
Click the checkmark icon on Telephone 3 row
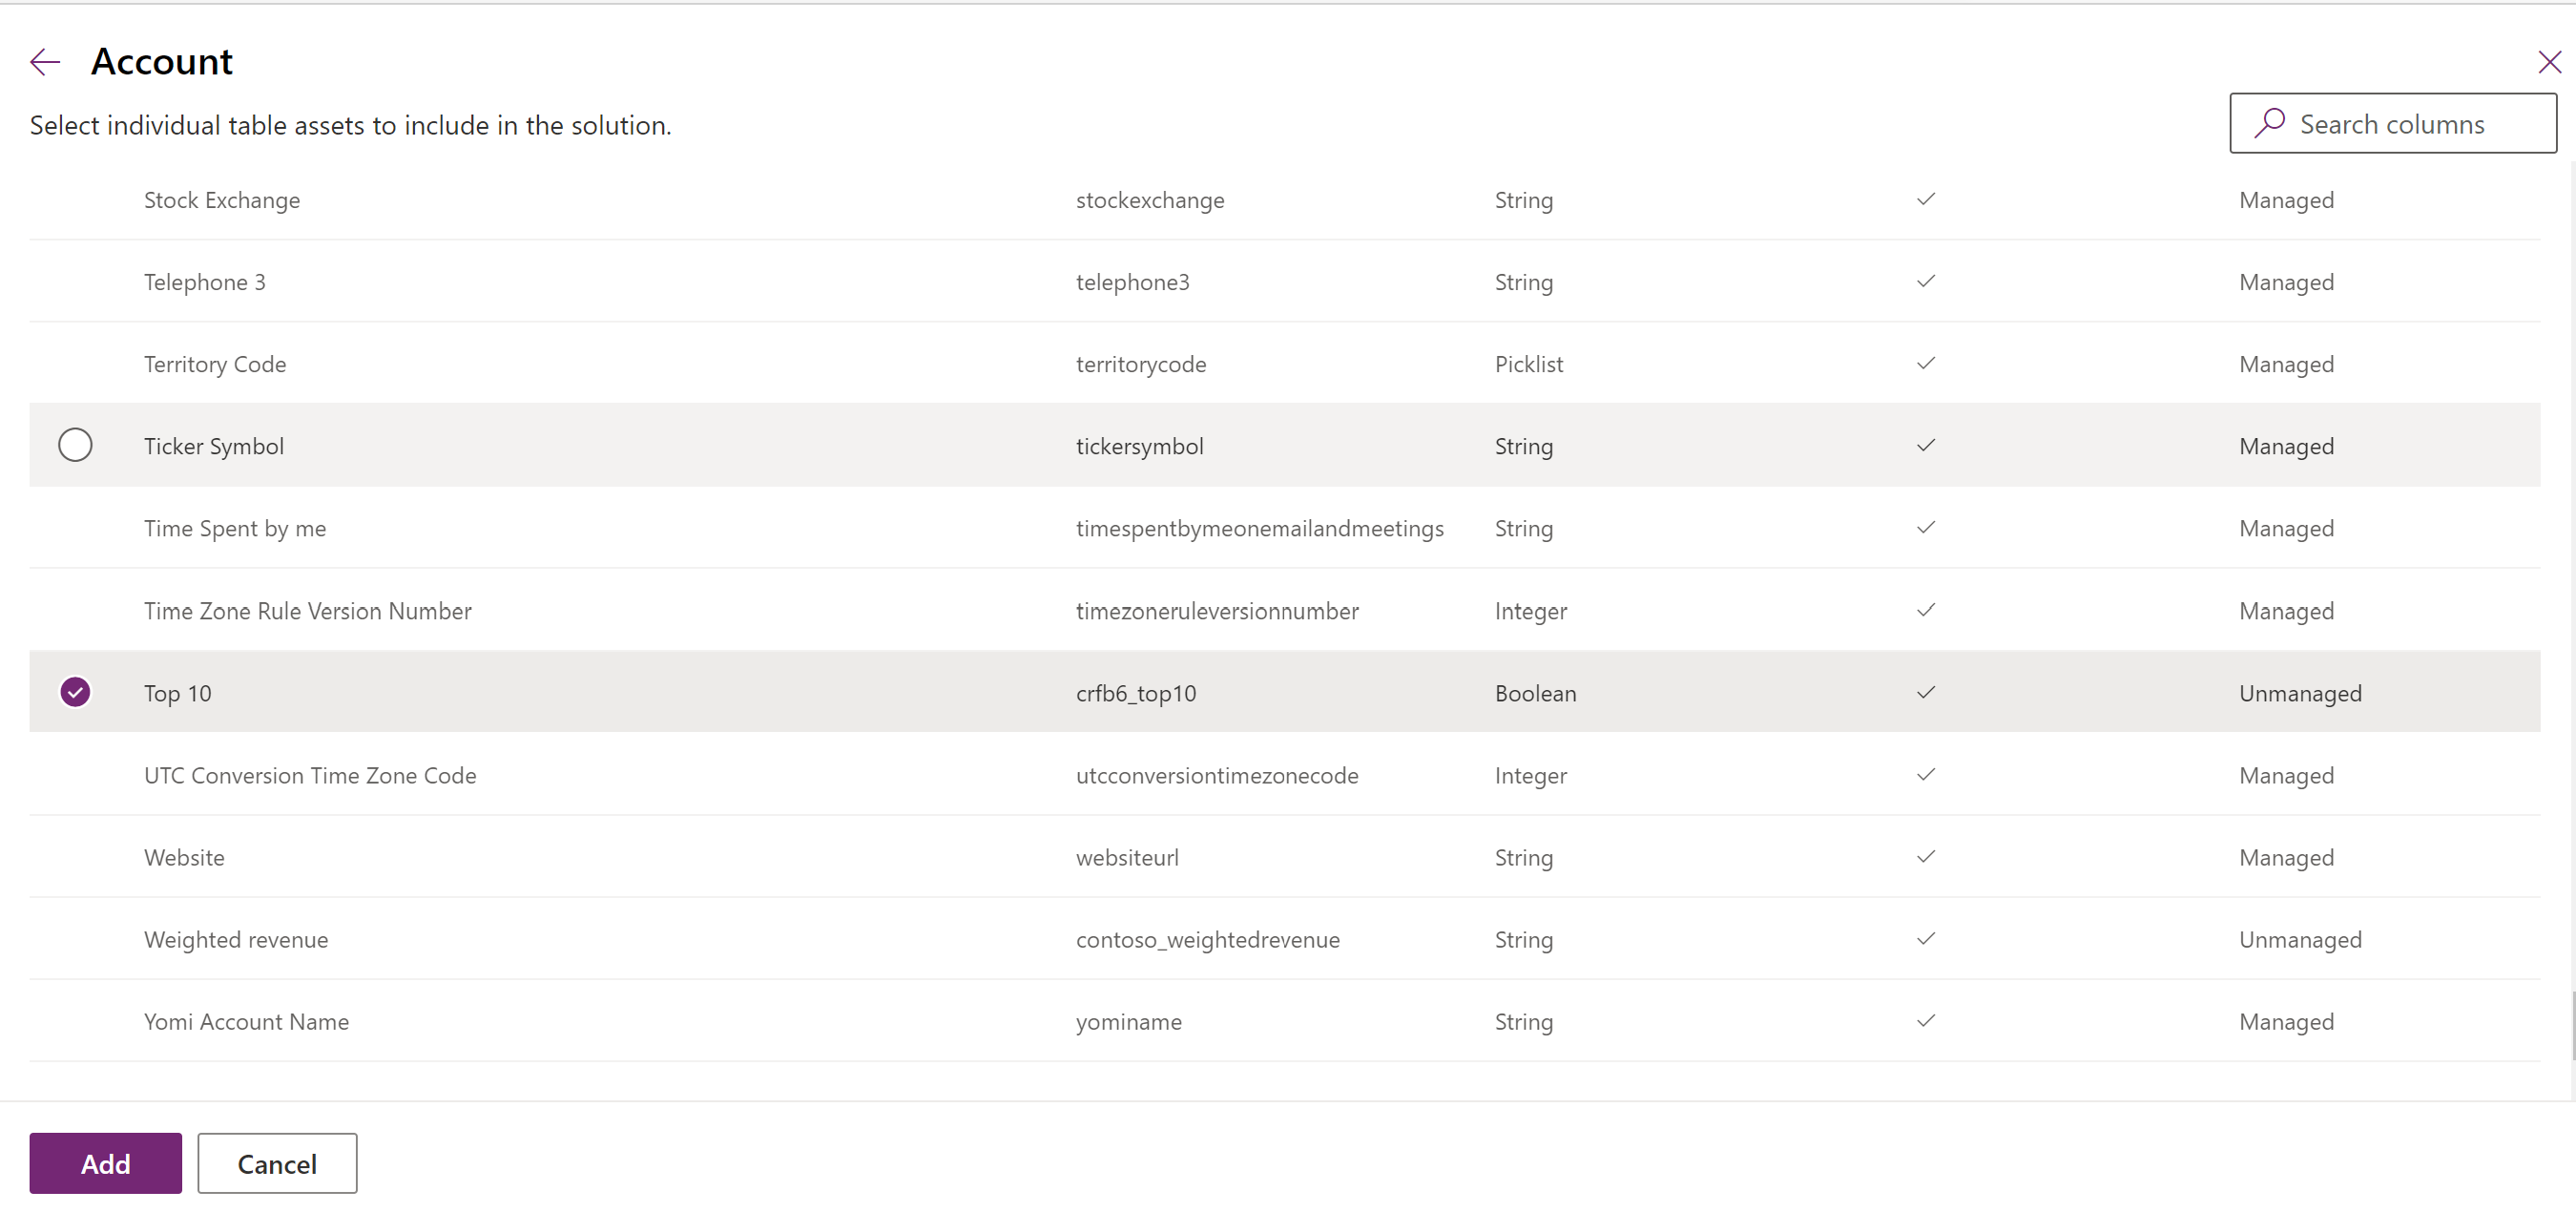[1927, 281]
